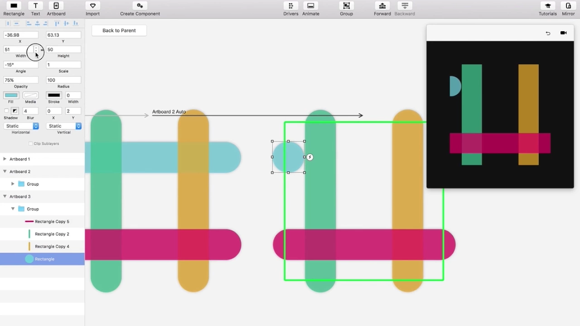This screenshot has height=326, width=580.
Task: Click the Height value field
Action: point(63,49)
